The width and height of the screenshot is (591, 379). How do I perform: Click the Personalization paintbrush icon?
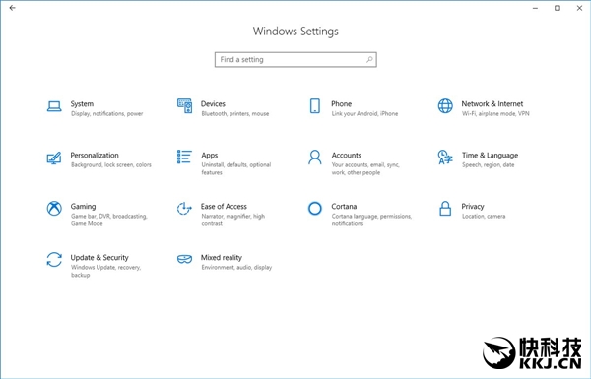point(54,158)
